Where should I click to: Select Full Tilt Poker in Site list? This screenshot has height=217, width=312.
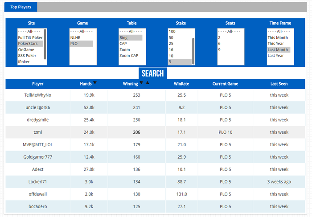30,37
